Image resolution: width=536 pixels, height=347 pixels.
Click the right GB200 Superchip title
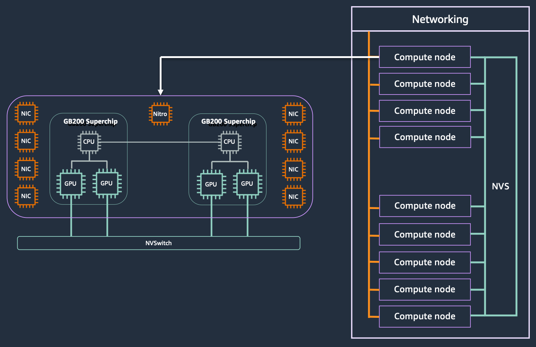click(229, 122)
